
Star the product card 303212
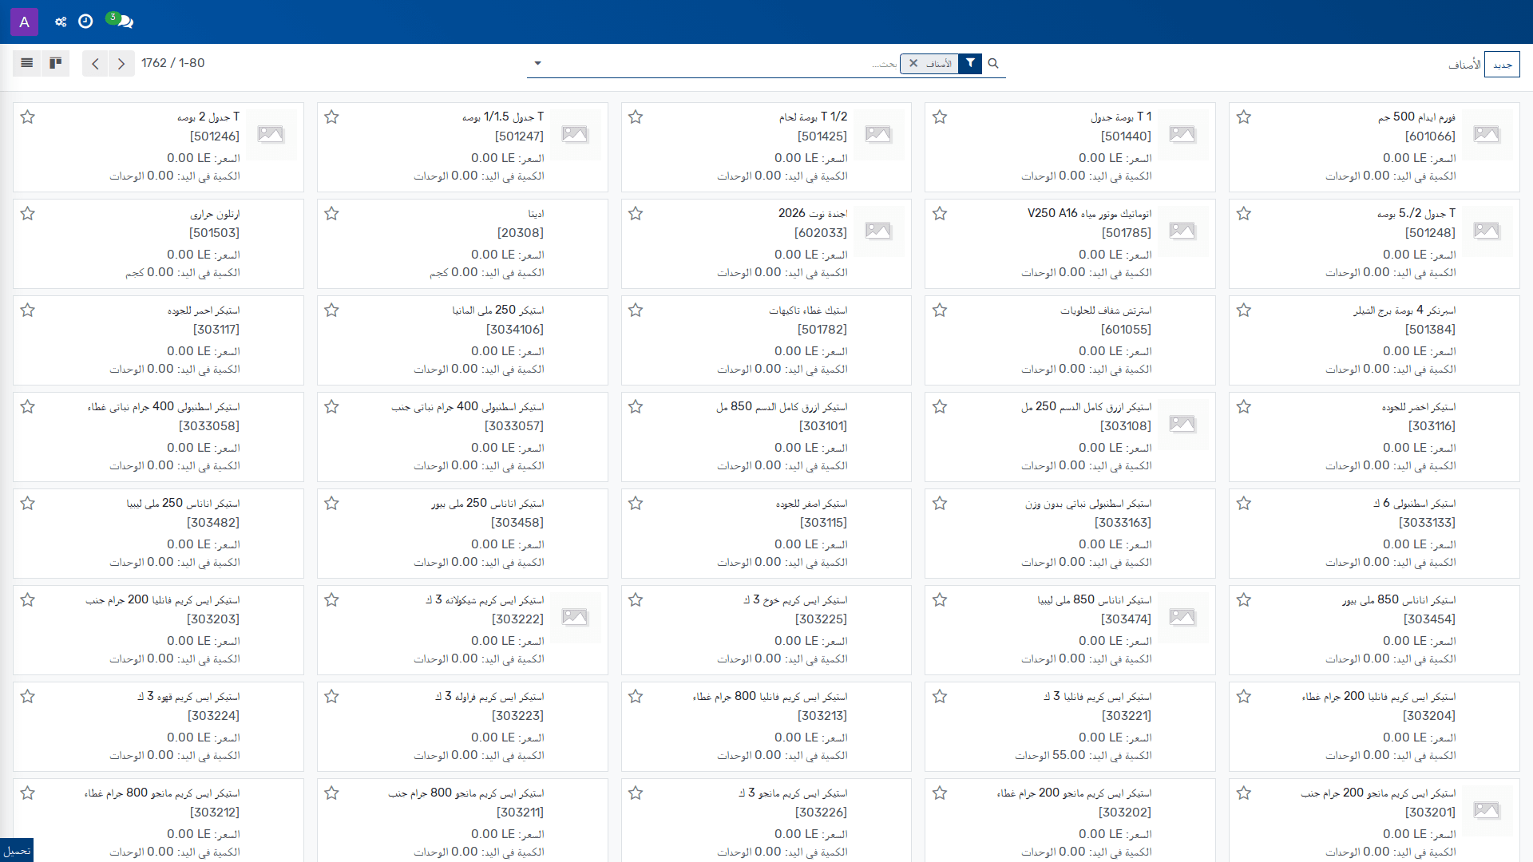click(28, 793)
